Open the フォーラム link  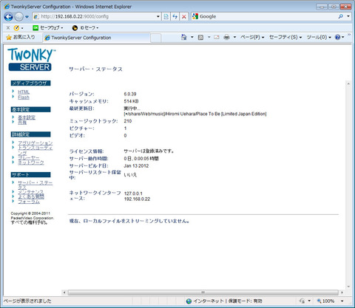tap(29, 202)
